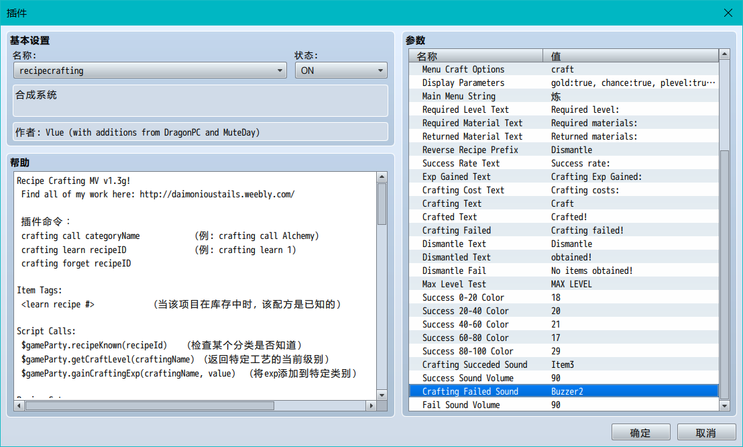The image size is (743, 447).
Task: Select the highlighted Crafting Failed Sound row
Action: coord(564,391)
